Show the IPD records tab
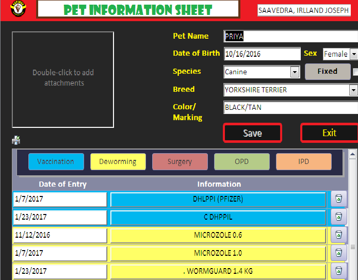 coord(303,161)
